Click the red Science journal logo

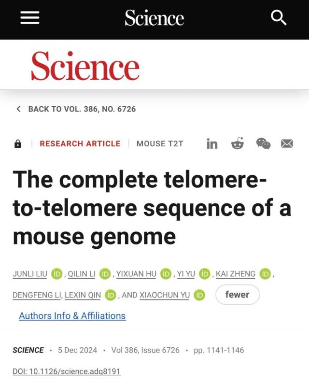pos(85,66)
